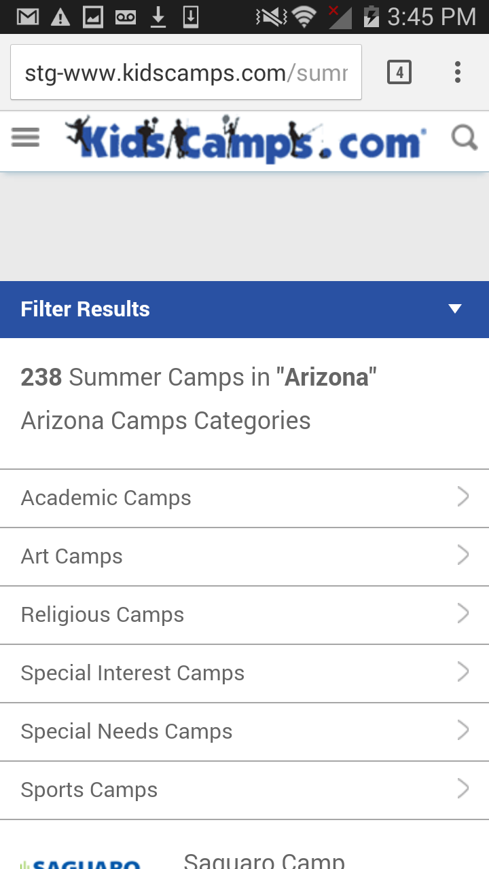489x869 pixels.
Task: Expand the Filter Results dropdown arrow
Action: 455,309
